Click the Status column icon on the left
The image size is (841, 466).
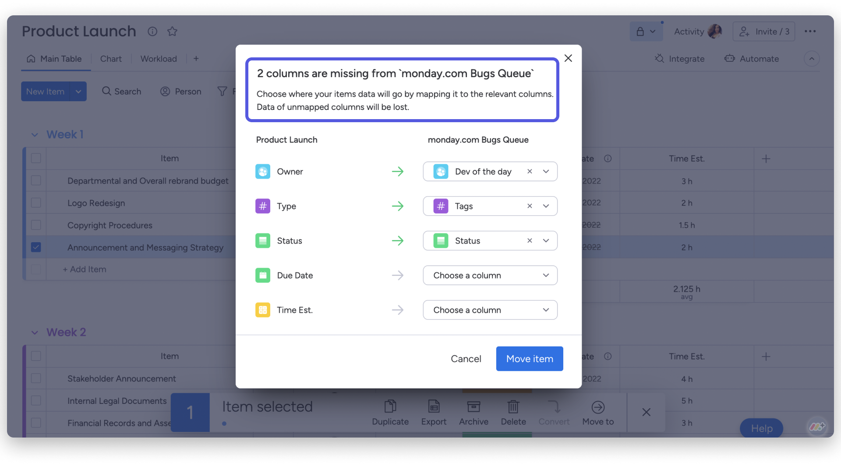pyautogui.click(x=263, y=241)
